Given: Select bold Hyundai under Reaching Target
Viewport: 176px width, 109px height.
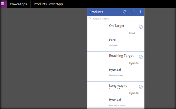Looking at the screenshot, I should [115, 70].
